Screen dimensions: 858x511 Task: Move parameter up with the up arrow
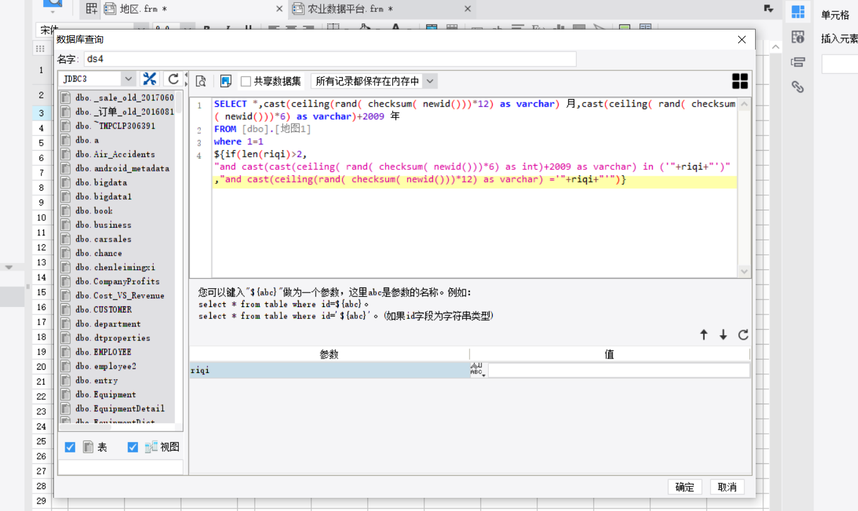704,335
